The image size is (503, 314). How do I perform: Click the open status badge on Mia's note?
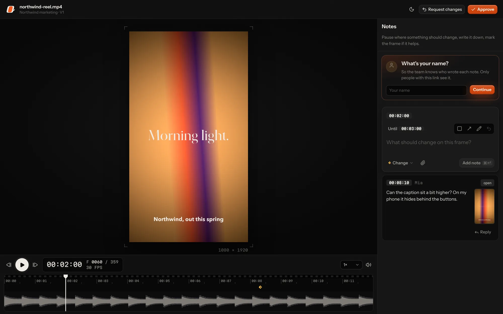click(487, 183)
